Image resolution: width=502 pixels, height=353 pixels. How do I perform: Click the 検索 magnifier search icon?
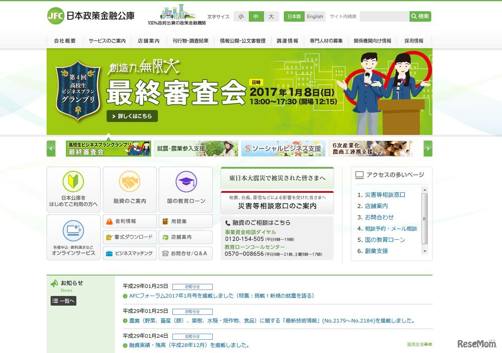coord(420,16)
